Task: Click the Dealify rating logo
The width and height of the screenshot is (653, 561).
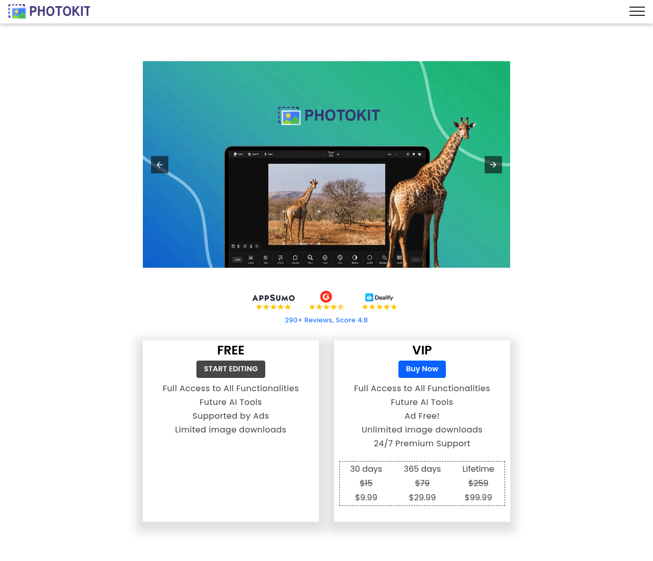Action: coord(379,297)
